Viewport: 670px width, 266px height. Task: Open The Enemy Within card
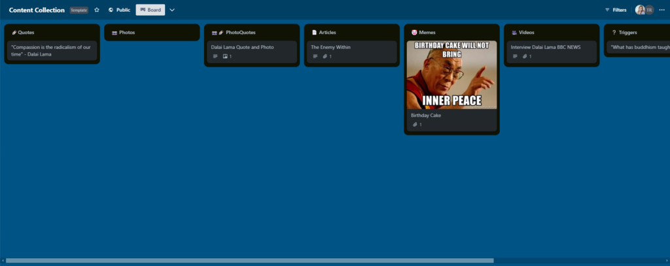pos(352,52)
